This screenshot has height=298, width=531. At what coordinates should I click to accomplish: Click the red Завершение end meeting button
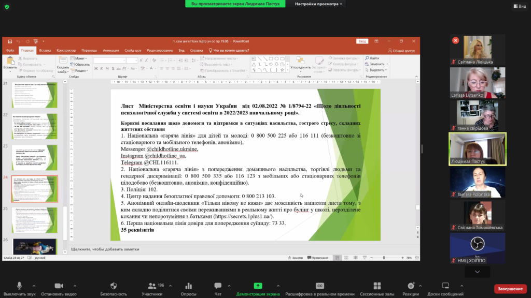tap(510, 289)
